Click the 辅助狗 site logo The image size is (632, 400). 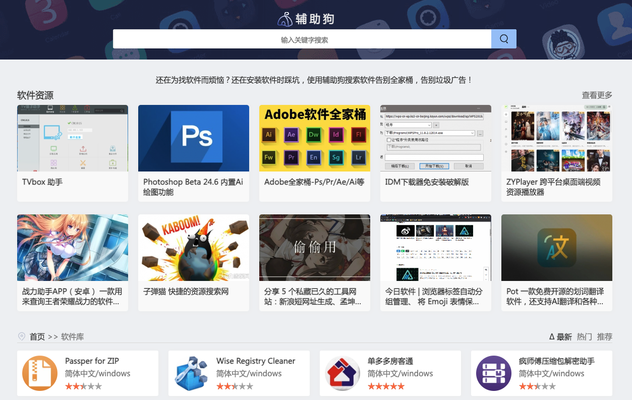pyautogui.click(x=306, y=19)
